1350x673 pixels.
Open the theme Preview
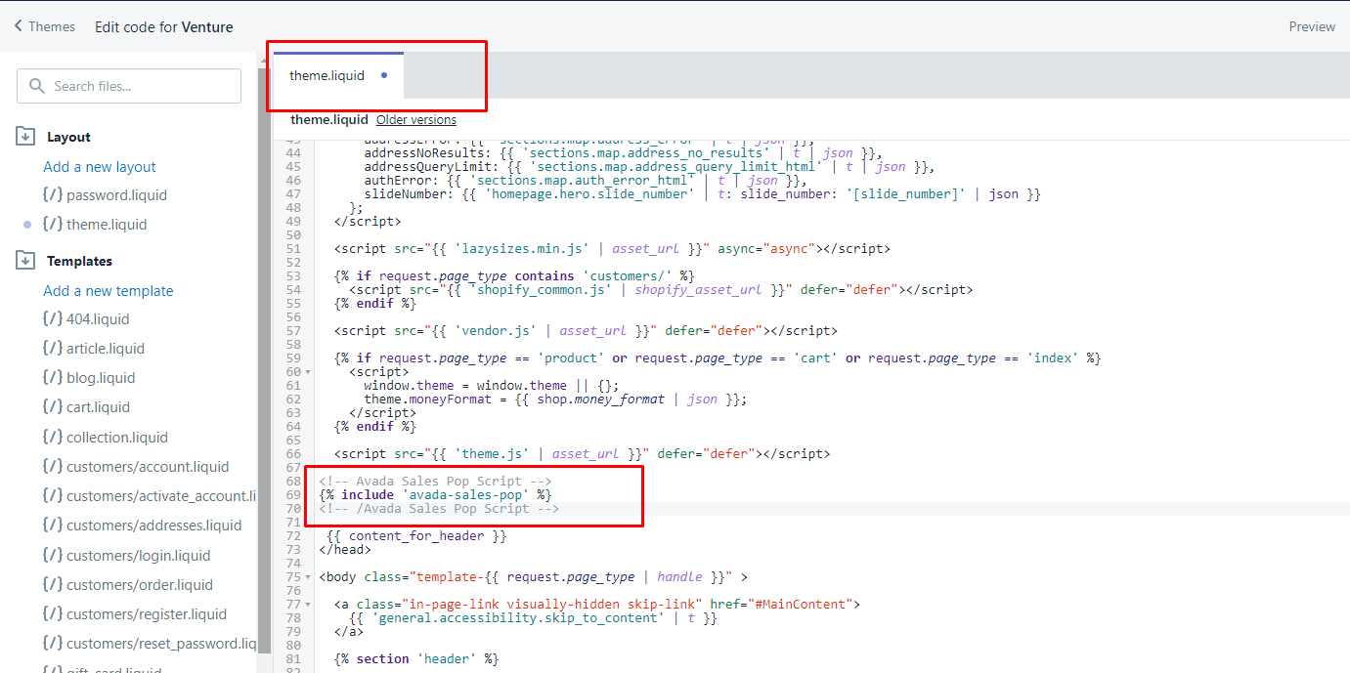click(x=1312, y=26)
